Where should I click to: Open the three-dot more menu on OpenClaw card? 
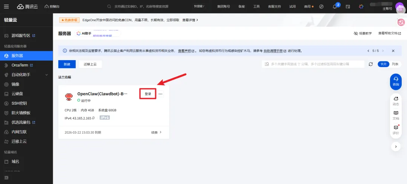click(x=161, y=94)
